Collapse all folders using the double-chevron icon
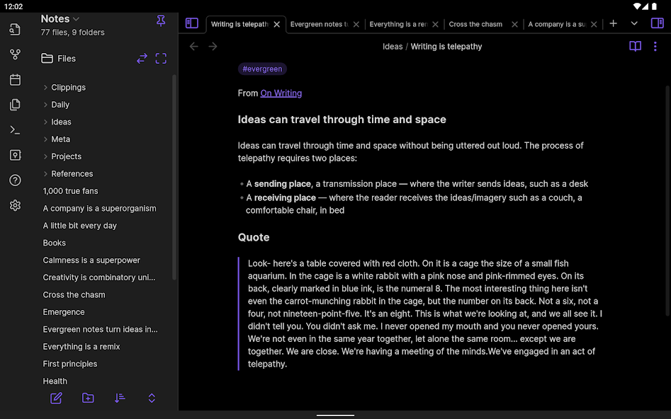Image resolution: width=671 pixels, height=419 pixels. point(152,398)
